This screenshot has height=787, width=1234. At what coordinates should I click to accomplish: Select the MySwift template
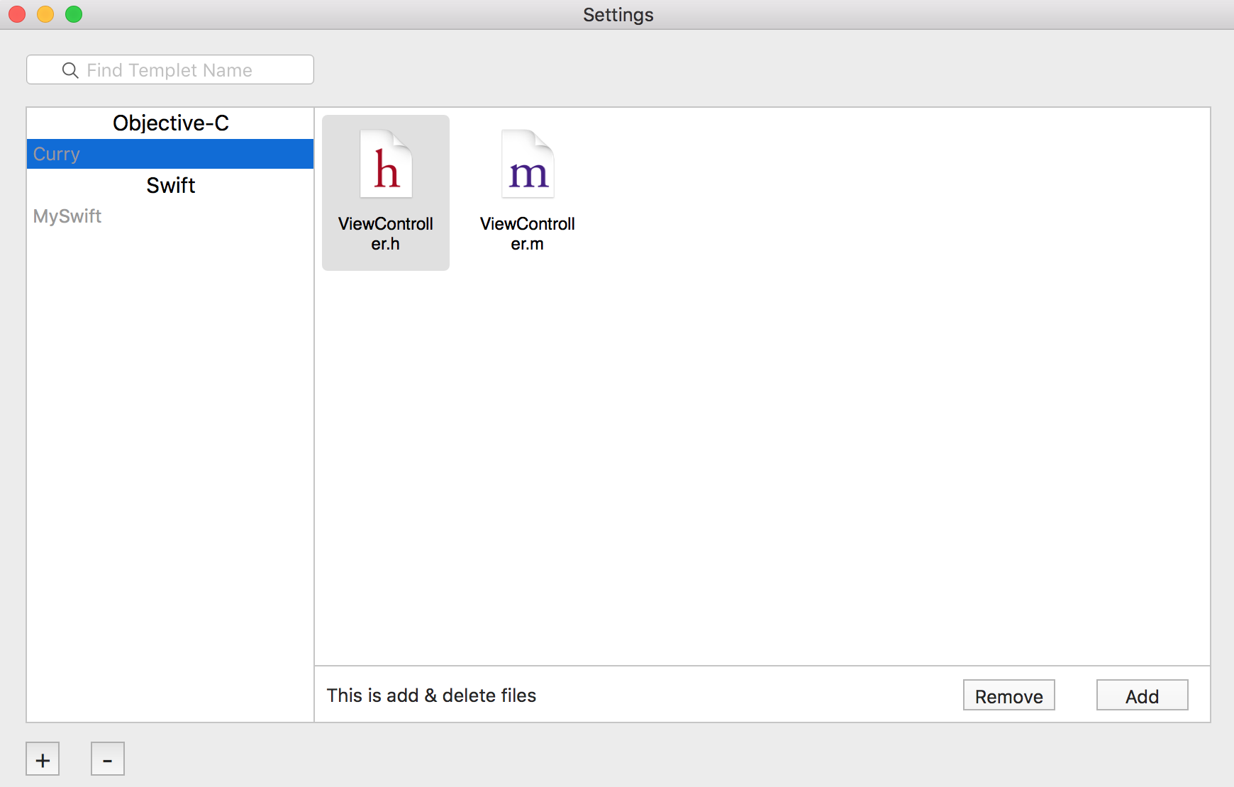pos(68,216)
